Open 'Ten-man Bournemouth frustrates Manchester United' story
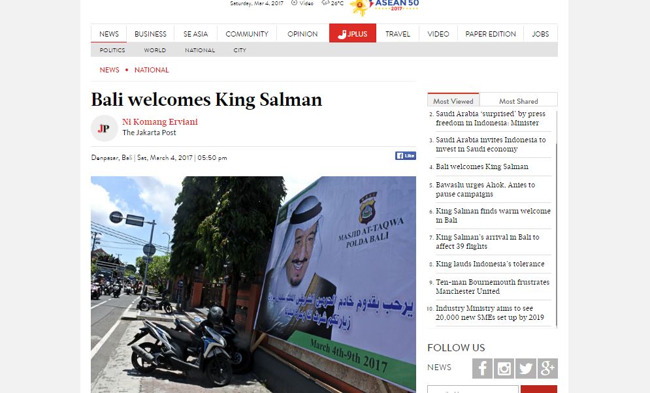This screenshot has width=650, height=393. click(x=493, y=287)
